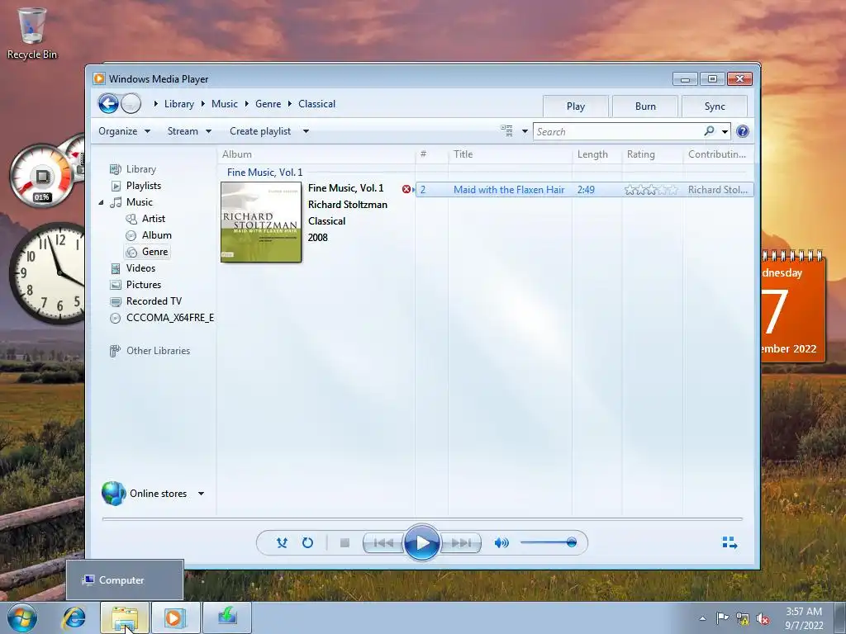The image size is (846, 634).
Task: Click the Windows Explorer taskbar icon
Action: click(x=125, y=617)
